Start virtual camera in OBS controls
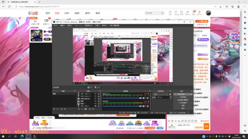248x139 pixels. click(x=183, y=100)
